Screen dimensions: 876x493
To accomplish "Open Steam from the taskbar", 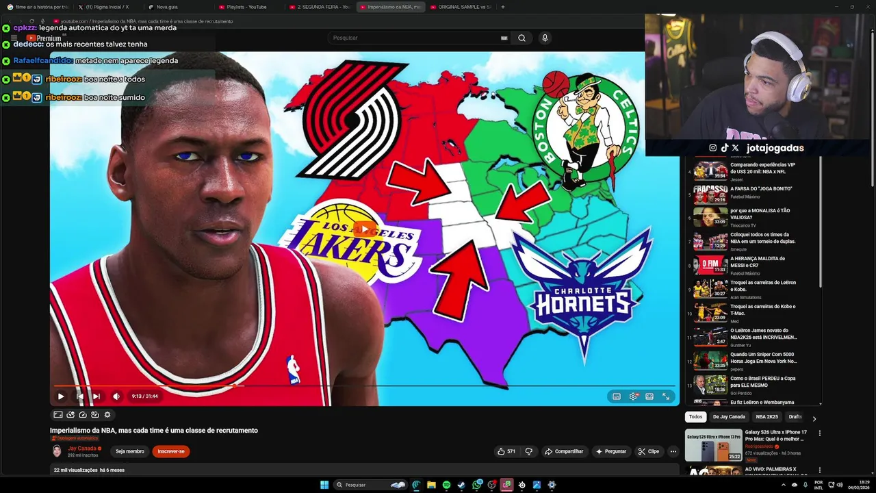I will pyautogui.click(x=461, y=485).
